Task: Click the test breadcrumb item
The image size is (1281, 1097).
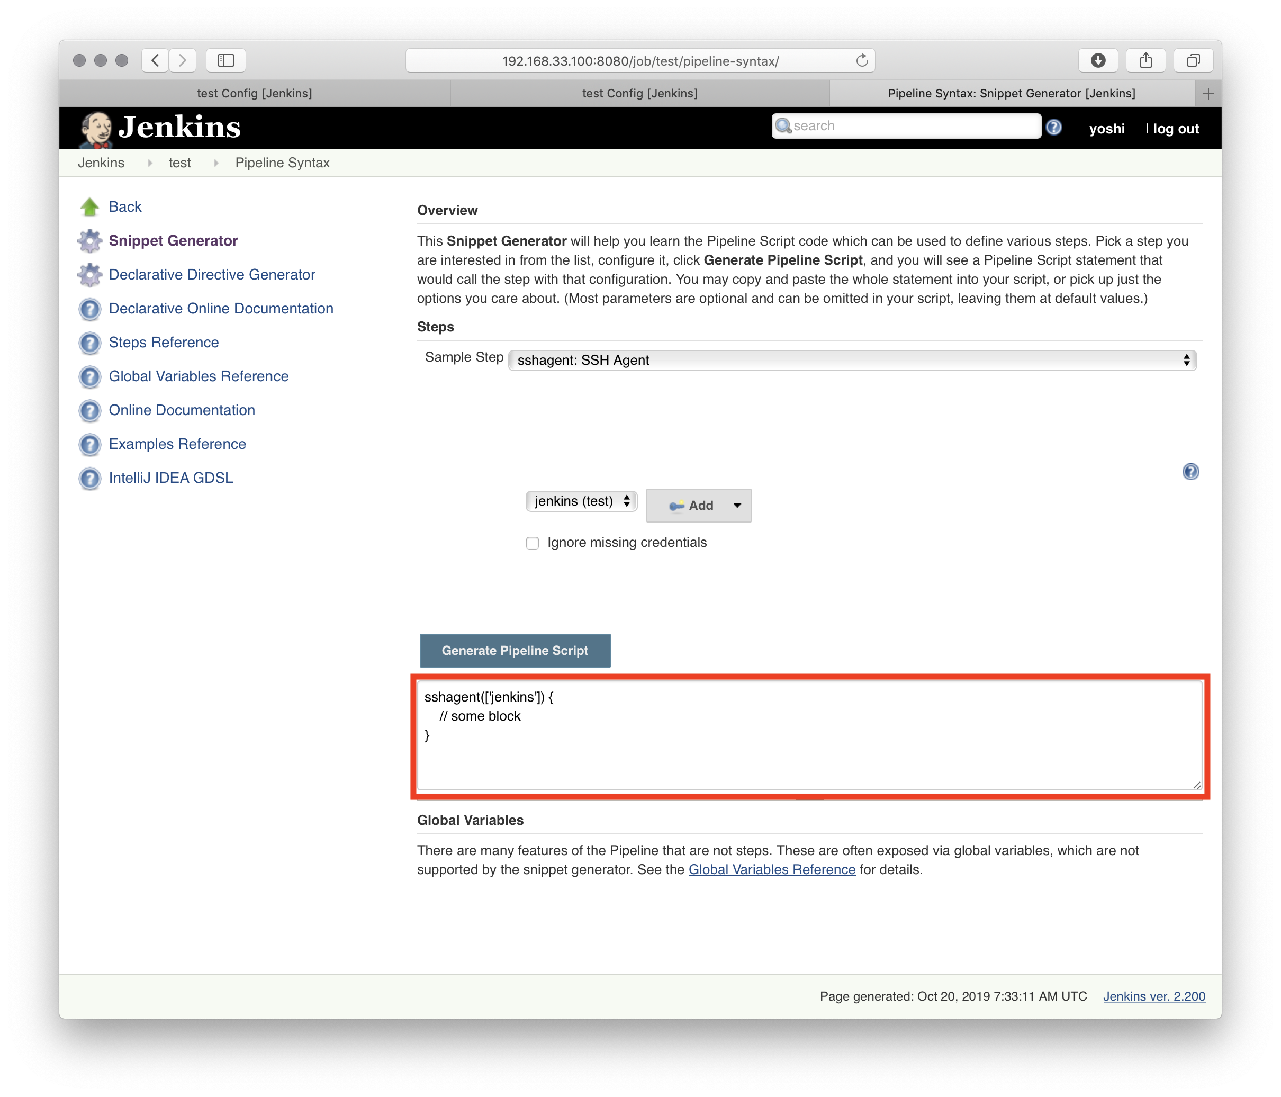Action: click(180, 163)
